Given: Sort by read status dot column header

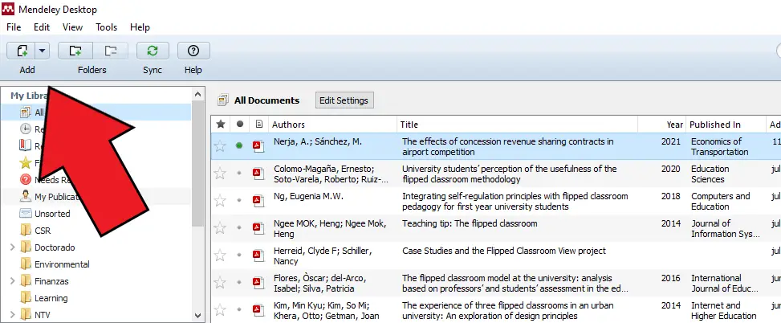Looking at the screenshot, I should pos(239,125).
